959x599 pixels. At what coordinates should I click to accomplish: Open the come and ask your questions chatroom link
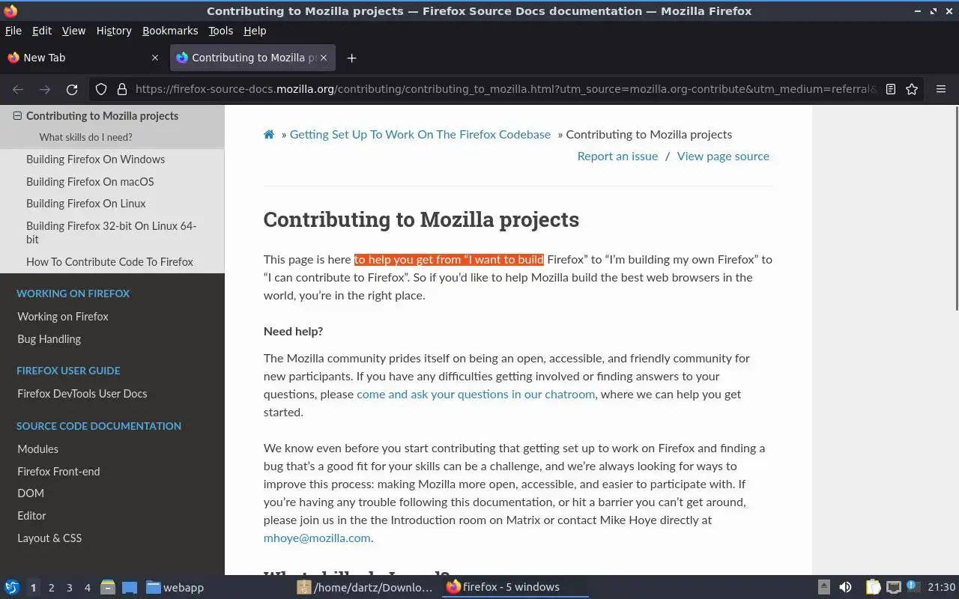tap(476, 395)
